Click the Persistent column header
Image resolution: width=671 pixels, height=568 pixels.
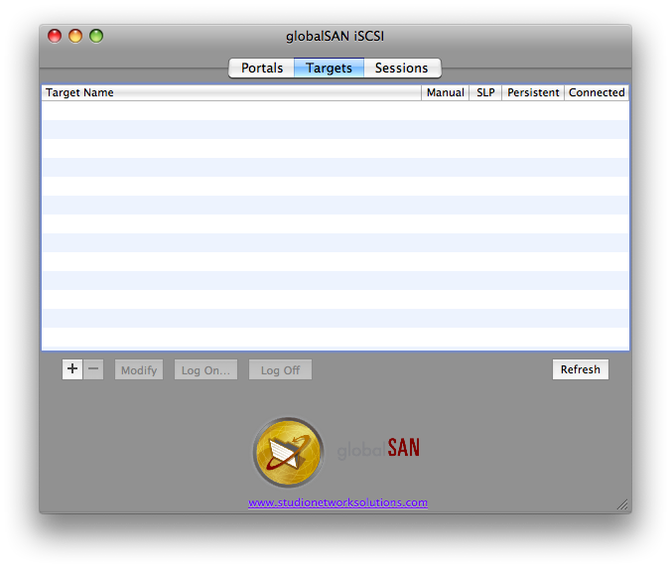pos(533,92)
